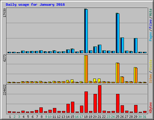This screenshot has width=154, height=120.
Task: Click green day label 16
Action: tap(77, 117)
